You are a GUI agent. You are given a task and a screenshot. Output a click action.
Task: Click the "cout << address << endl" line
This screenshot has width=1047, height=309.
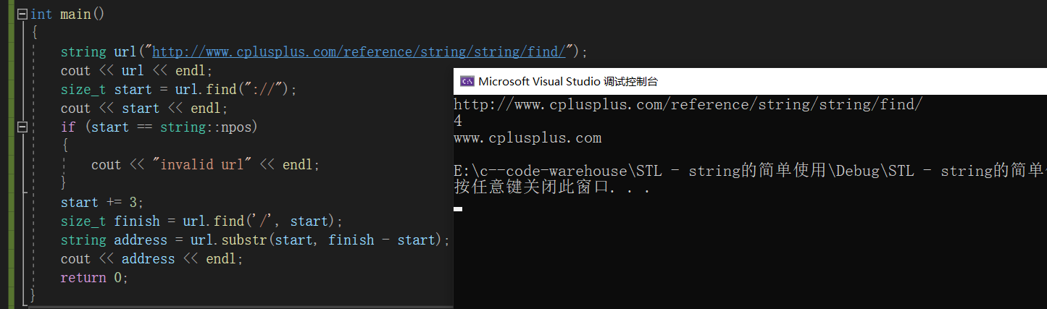point(151,259)
